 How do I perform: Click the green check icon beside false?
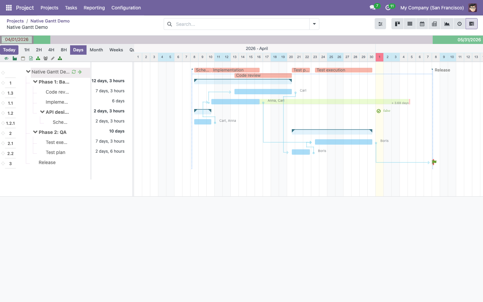tap(379, 111)
